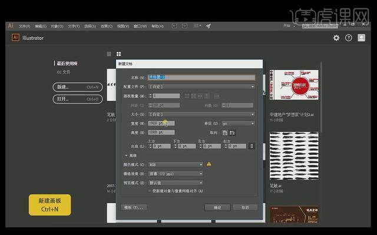Select landscape orientation icon
The image size is (377, 235).
point(232,133)
